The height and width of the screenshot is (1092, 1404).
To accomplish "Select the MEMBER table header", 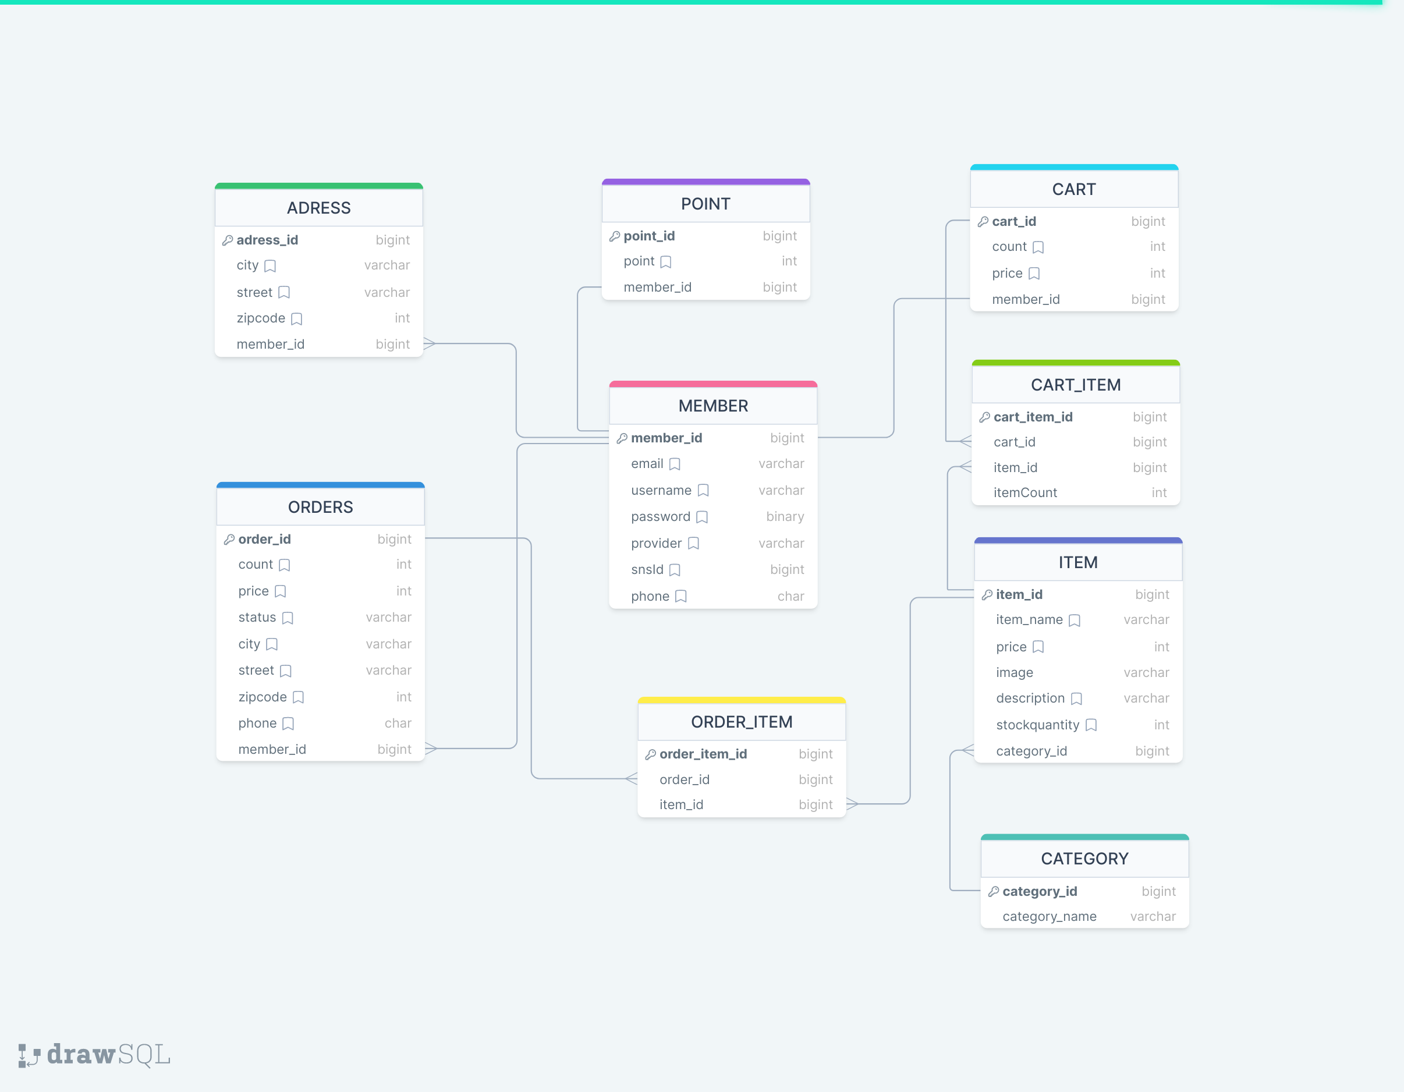I will click(714, 406).
